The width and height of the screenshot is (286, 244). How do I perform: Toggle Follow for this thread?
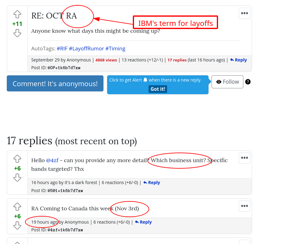click(227, 82)
